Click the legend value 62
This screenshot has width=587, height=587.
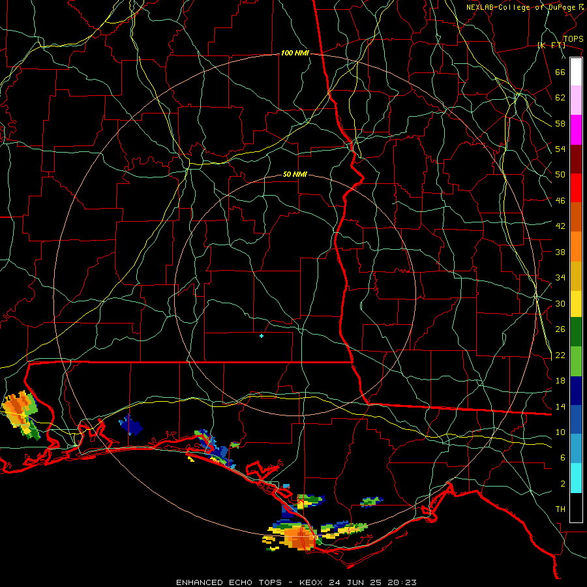point(560,98)
